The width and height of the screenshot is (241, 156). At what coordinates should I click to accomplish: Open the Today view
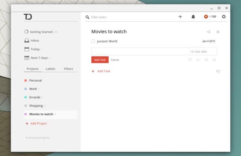(33, 49)
